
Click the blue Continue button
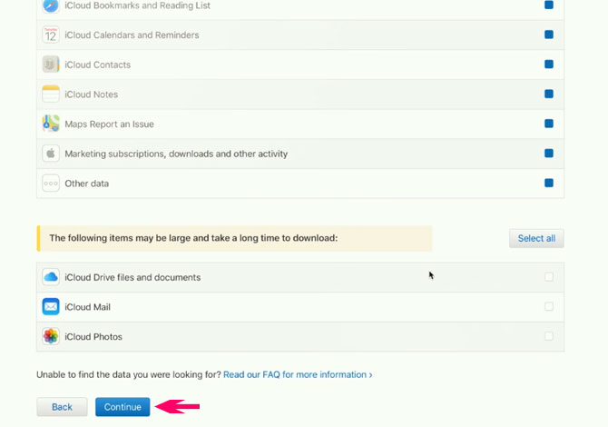coord(123,407)
